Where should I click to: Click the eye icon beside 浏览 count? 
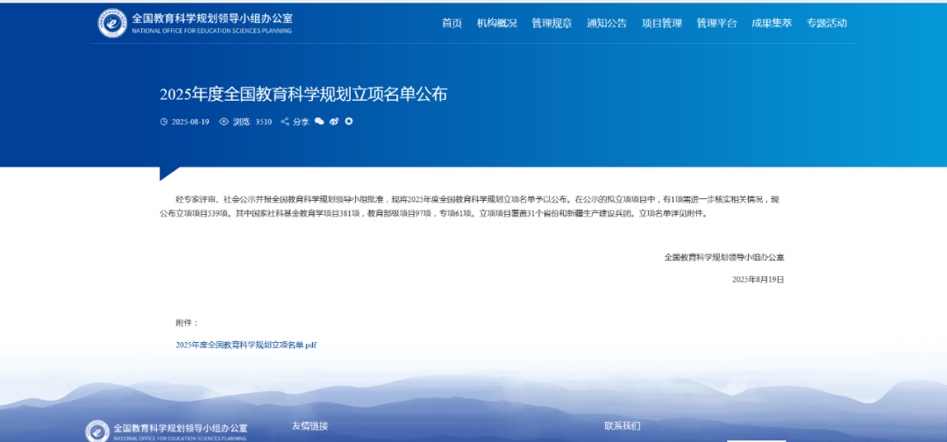[224, 122]
